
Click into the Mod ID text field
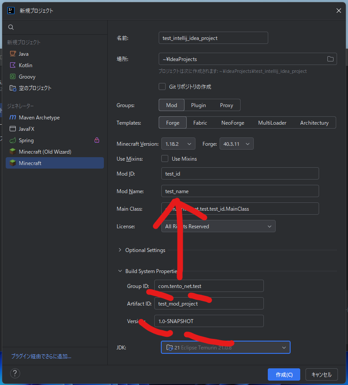point(240,173)
